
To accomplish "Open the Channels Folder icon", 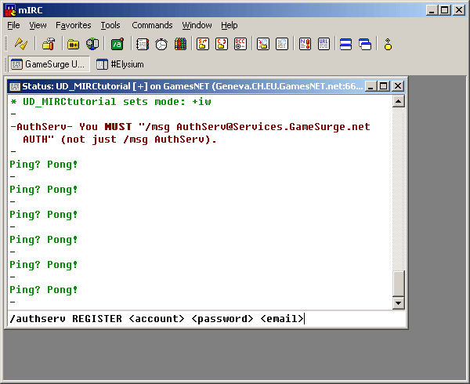I will point(73,44).
